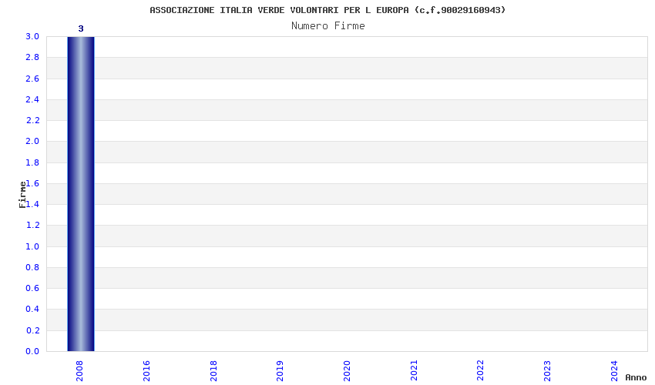The image size is (655, 385).
Task: Click the y-axis value 0.8
Action: pos(32,267)
